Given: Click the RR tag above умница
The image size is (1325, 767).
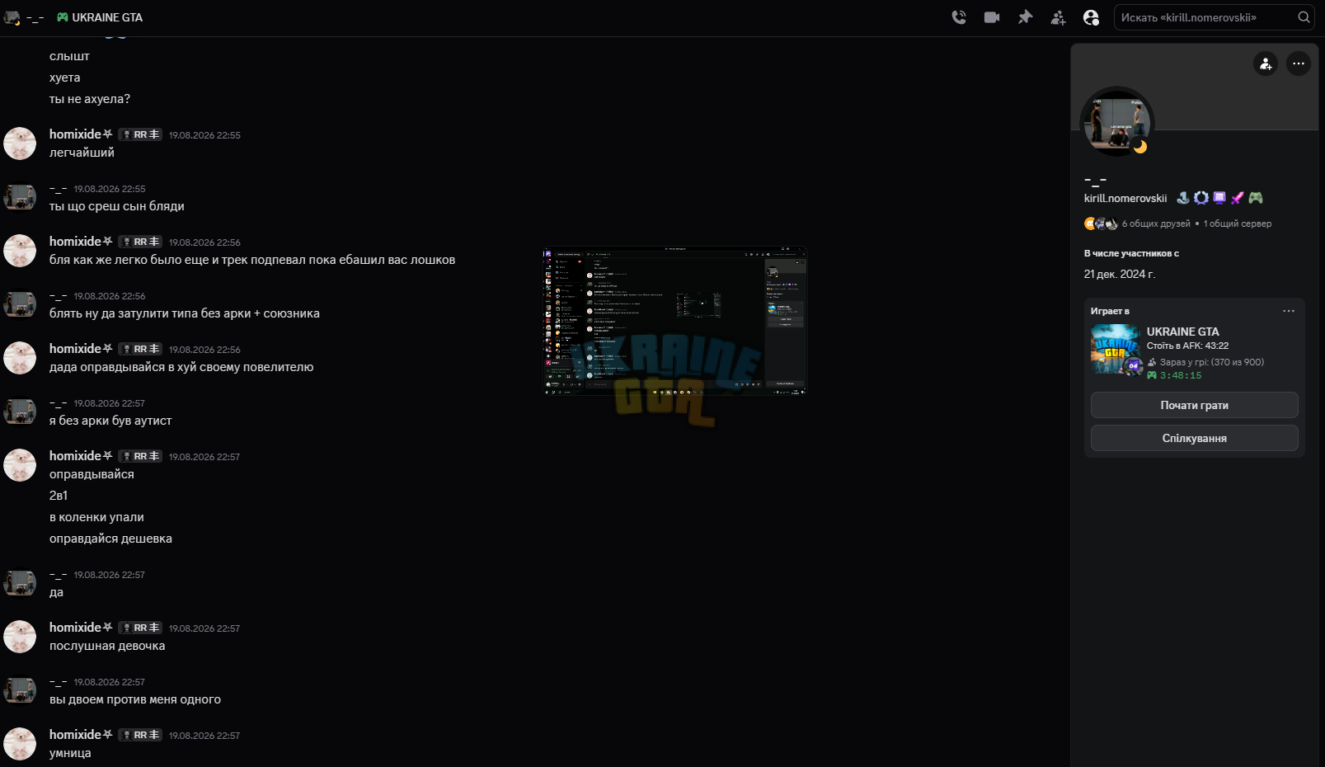Looking at the screenshot, I should [140, 735].
